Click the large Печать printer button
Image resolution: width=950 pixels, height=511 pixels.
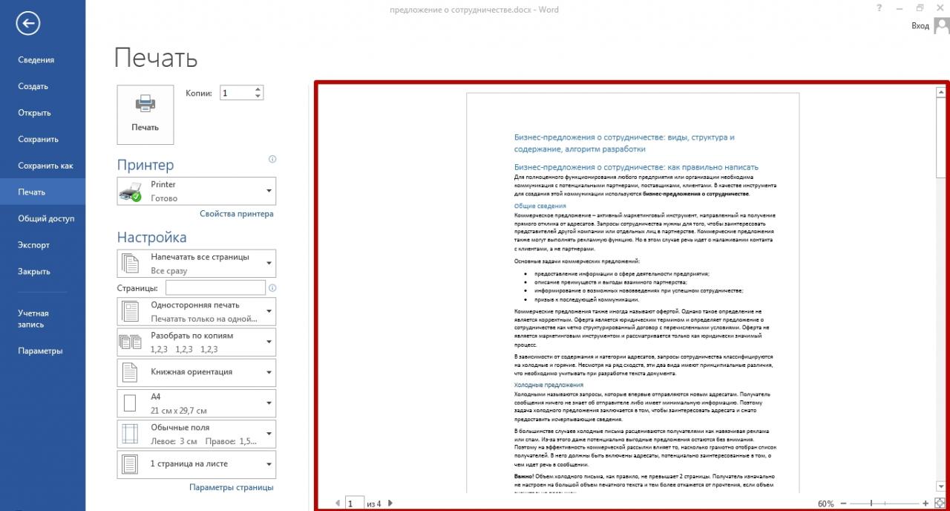tap(145, 114)
